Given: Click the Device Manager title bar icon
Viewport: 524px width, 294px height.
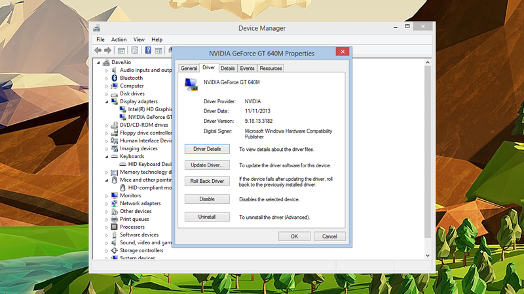Looking at the screenshot, I should [96, 28].
